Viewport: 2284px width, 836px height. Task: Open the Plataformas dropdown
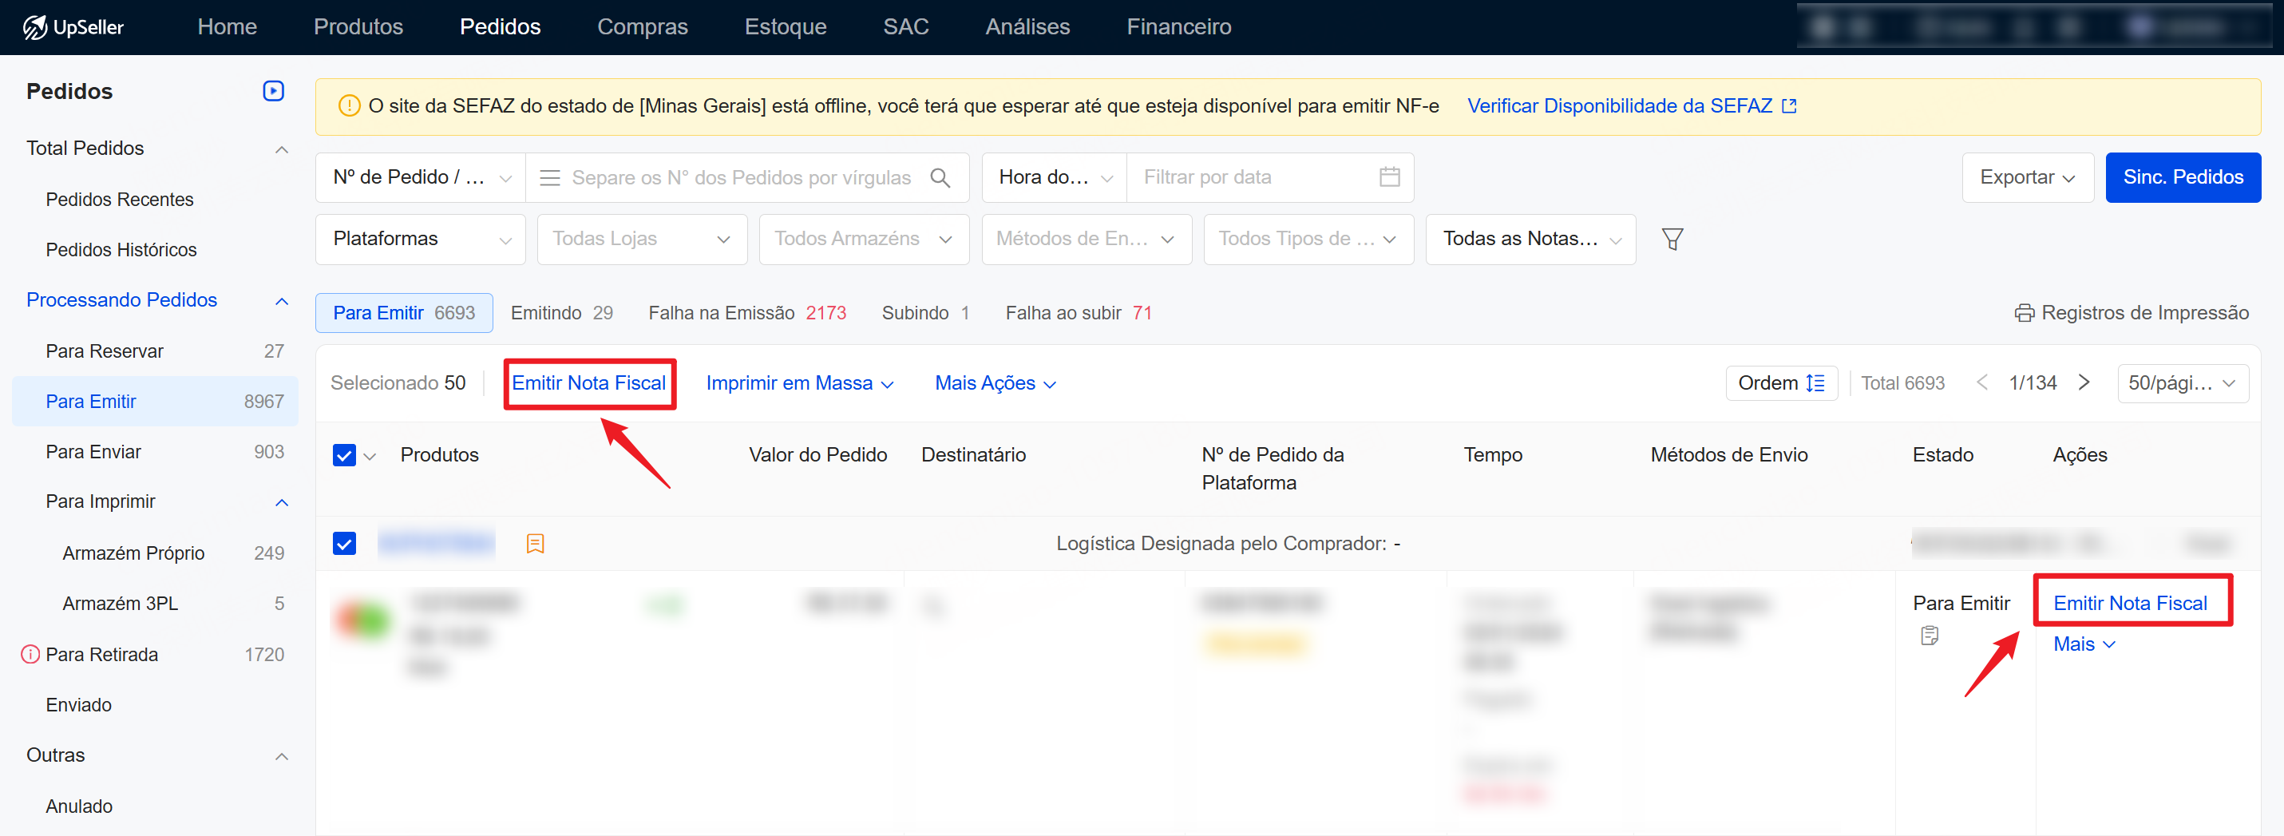[420, 240]
